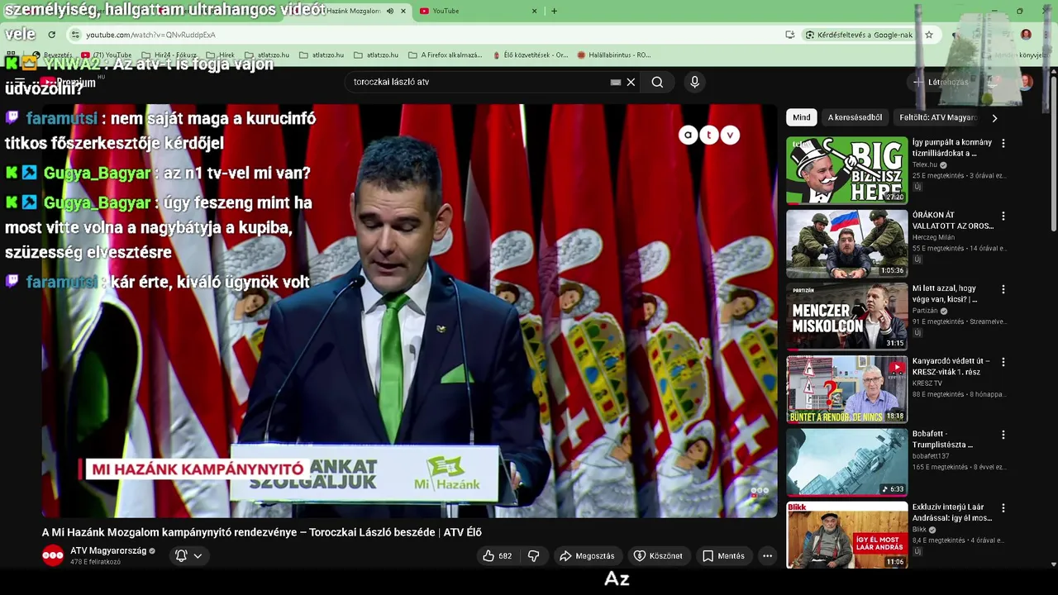Click the video player area

[x=409, y=311]
